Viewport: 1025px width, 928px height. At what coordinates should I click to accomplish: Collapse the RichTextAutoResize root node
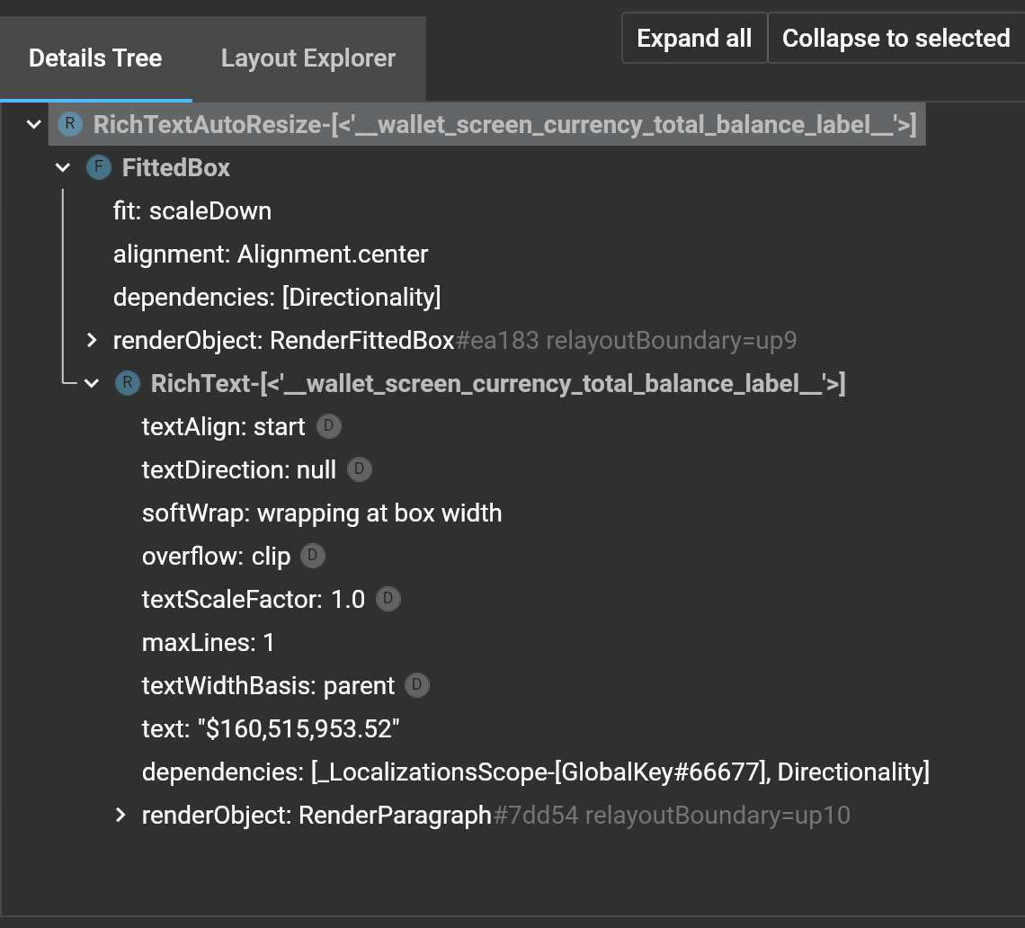click(x=32, y=125)
